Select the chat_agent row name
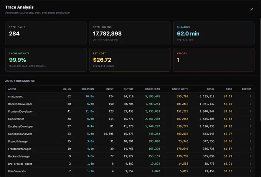This screenshot has height=177, width=261. point(15,97)
